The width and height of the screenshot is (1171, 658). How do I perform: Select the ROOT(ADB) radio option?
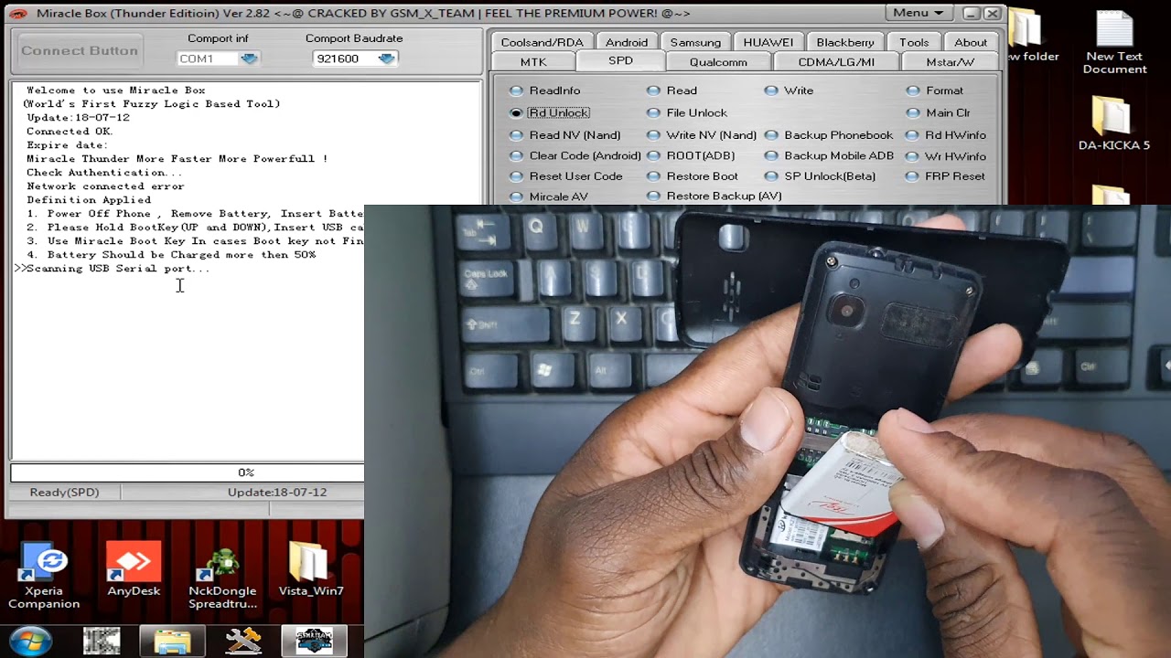(691, 155)
